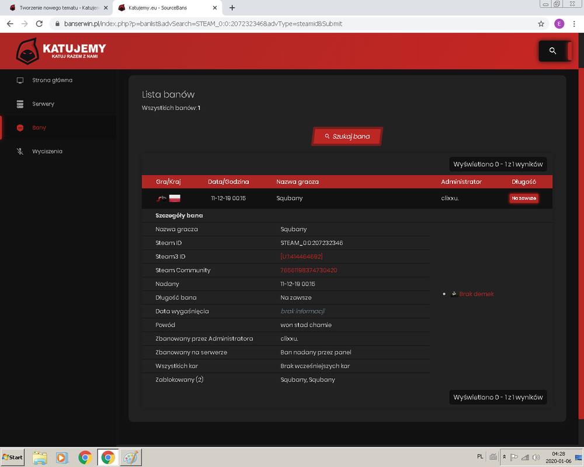
Task: Bookmark this page with star icon
Action: [x=541, y=24]
